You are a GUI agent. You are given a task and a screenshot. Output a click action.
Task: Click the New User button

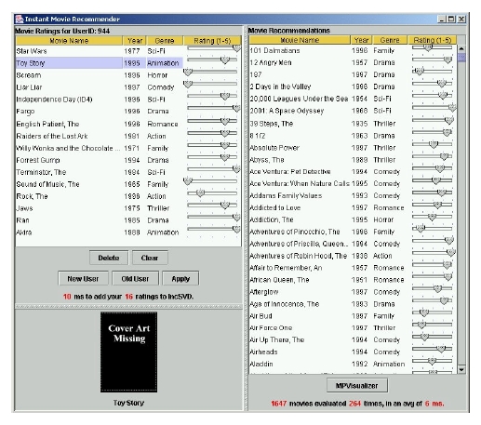pyautogui.click(x=83, y=279)
